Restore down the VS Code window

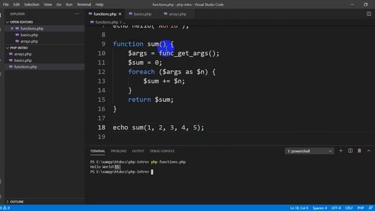point(366,5)
